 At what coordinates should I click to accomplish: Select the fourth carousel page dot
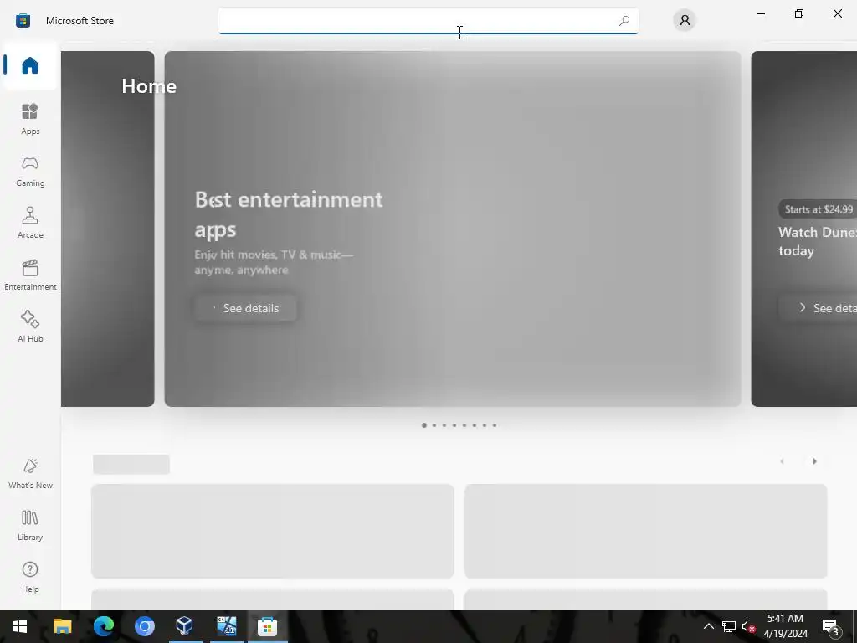pyautogui.click(x=454, y=425)
